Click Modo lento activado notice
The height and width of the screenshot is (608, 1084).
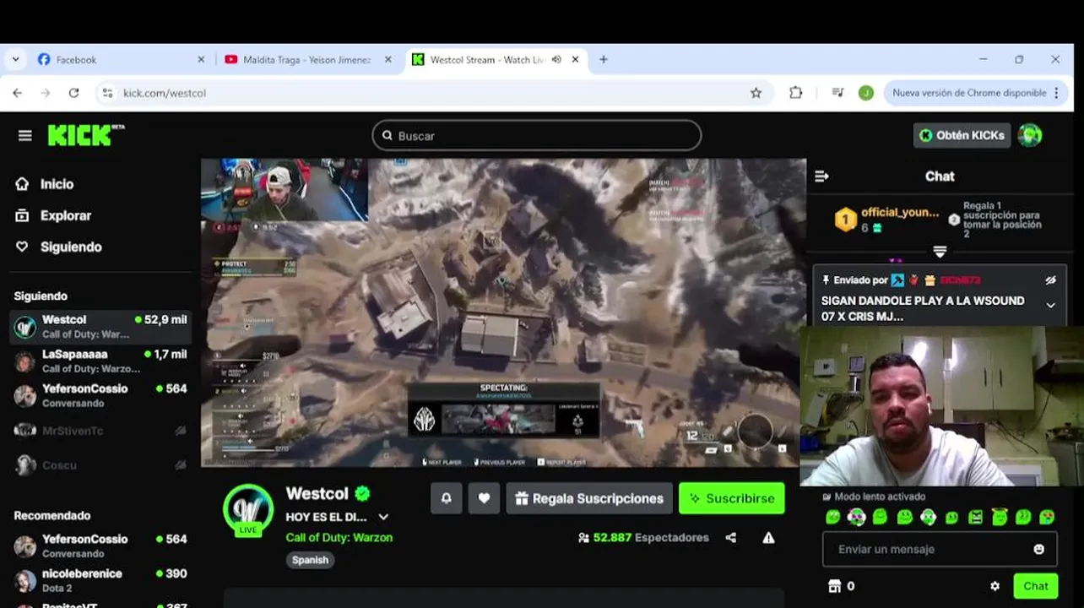874,497
